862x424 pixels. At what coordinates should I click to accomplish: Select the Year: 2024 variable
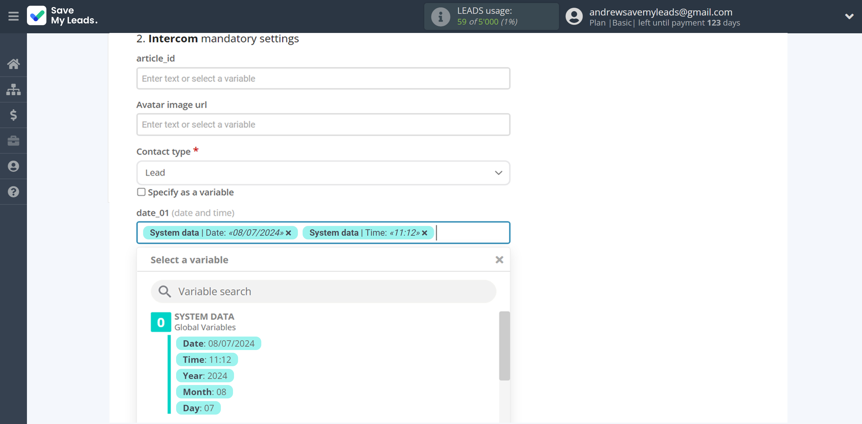205,376
